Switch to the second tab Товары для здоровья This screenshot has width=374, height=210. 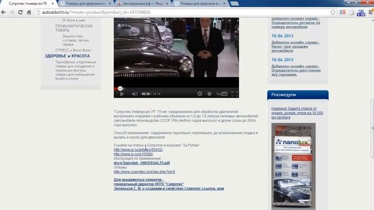[85, 3]
